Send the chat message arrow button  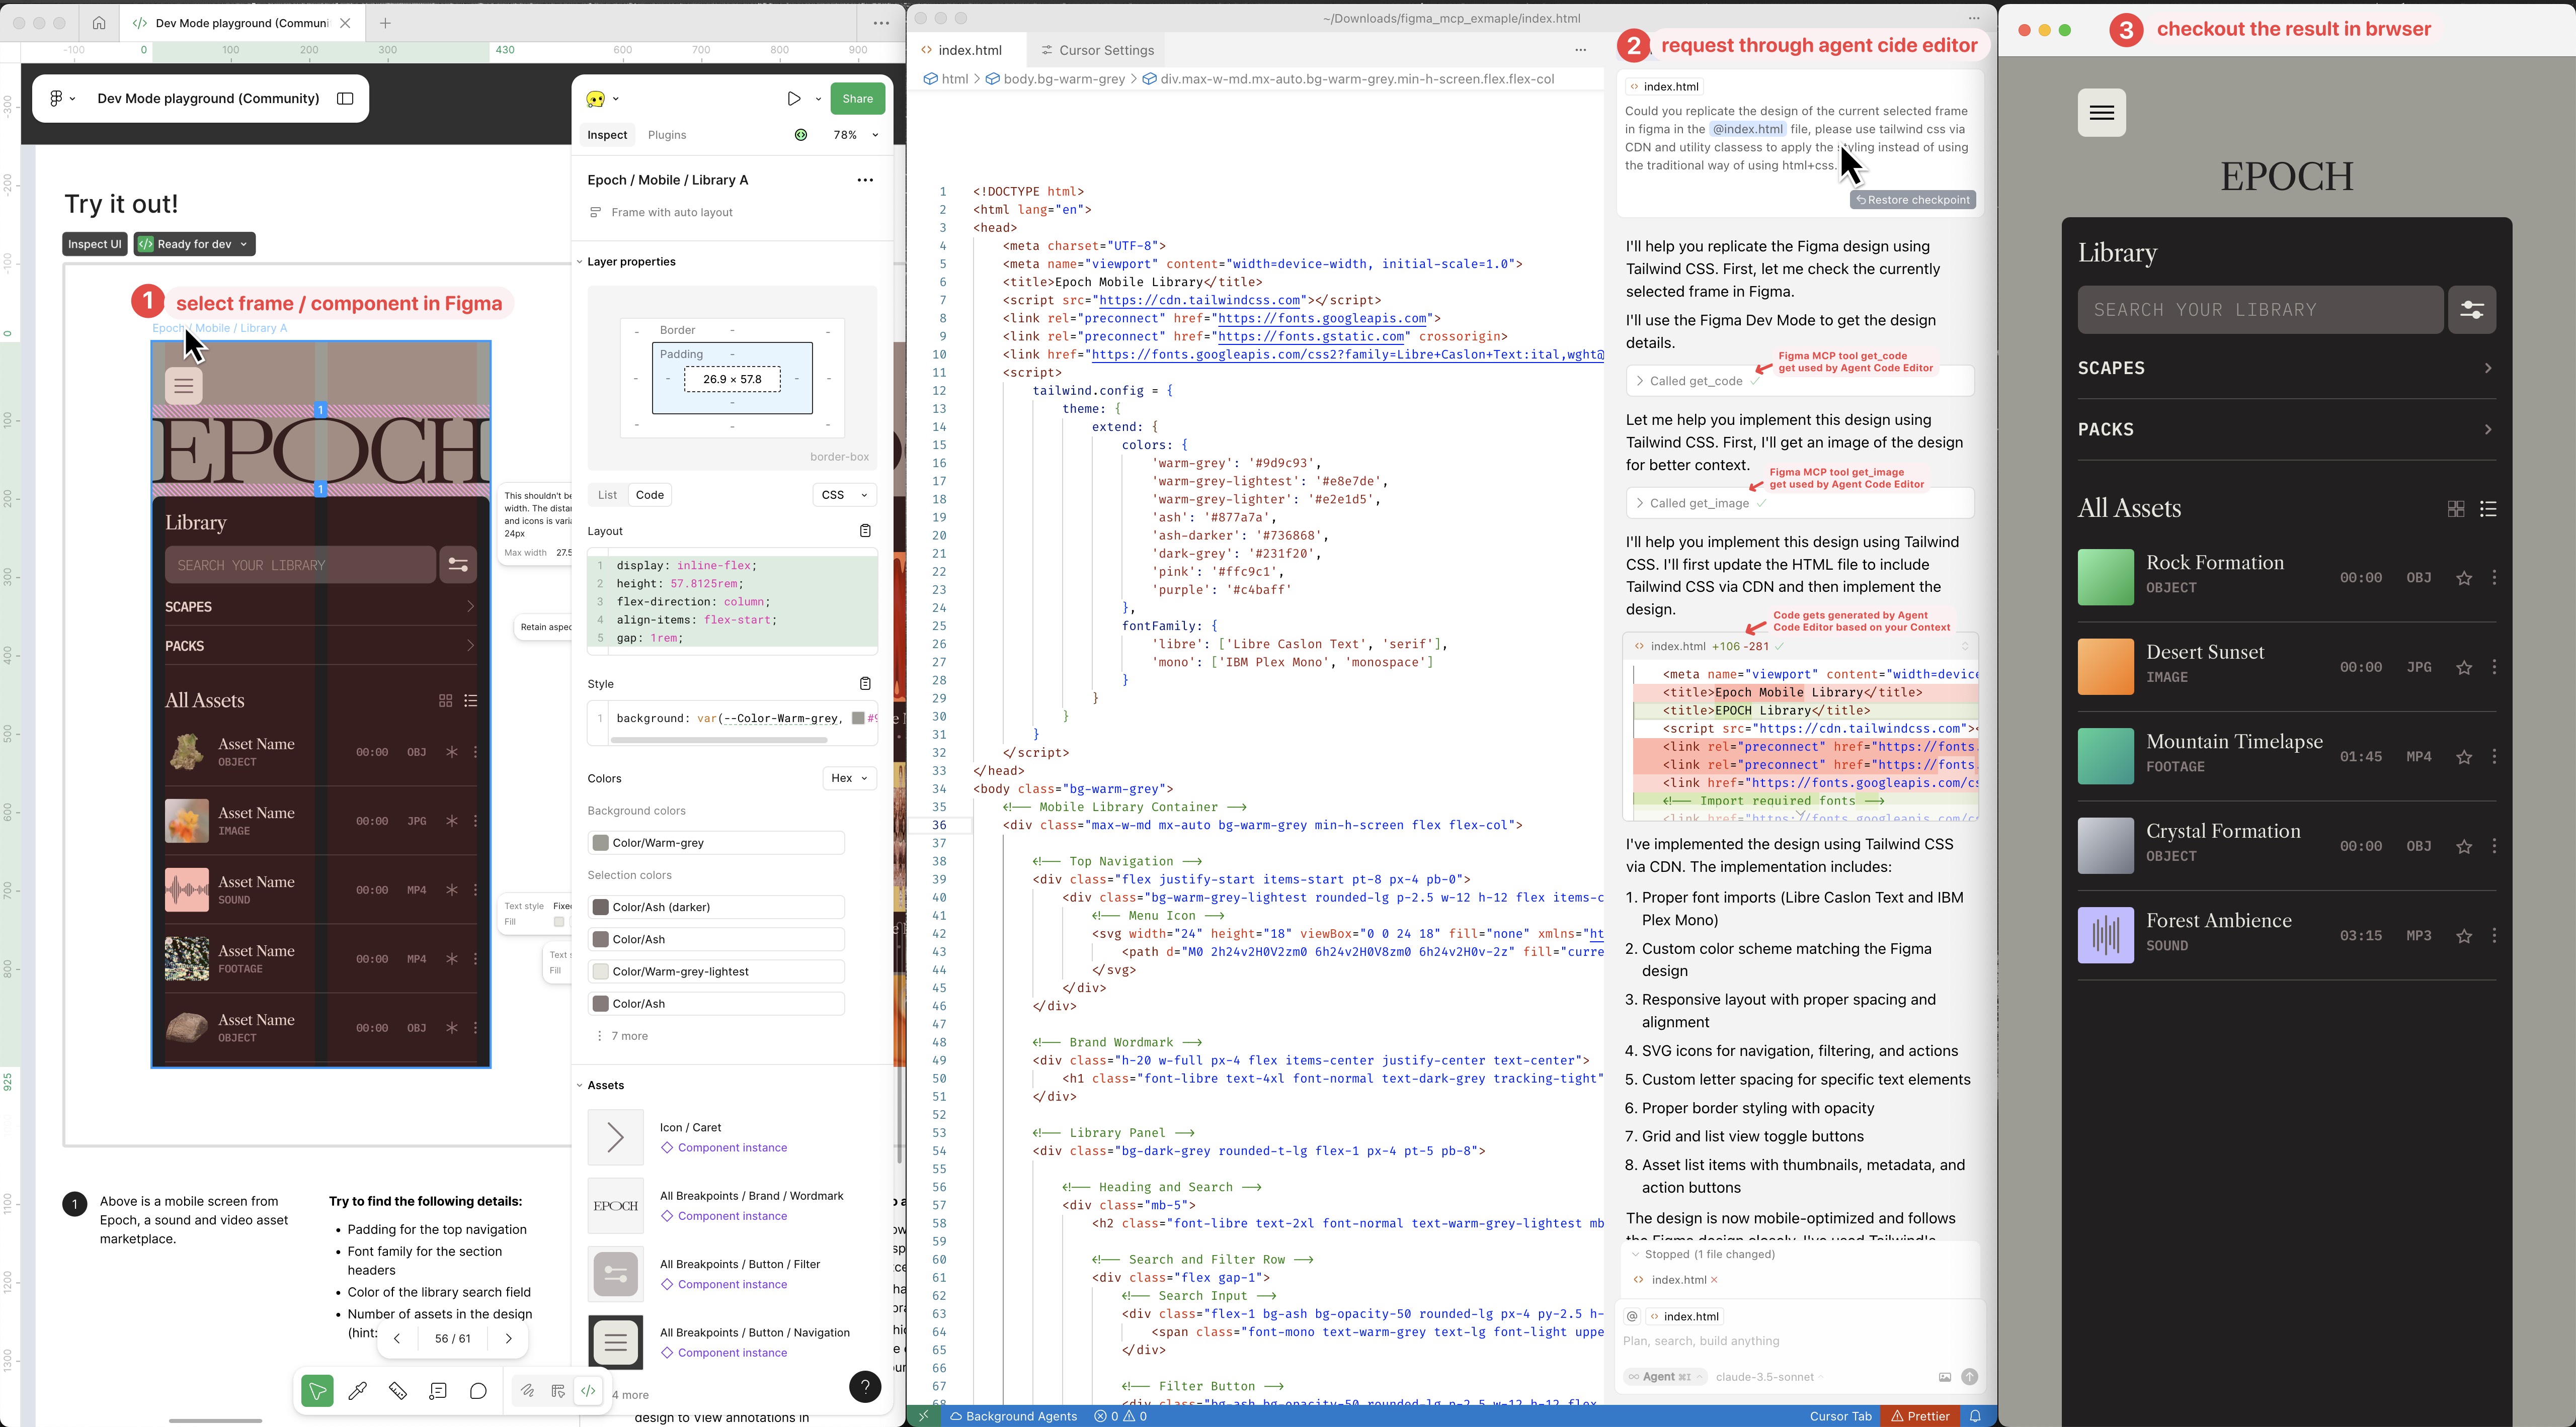[1970, 1377]
